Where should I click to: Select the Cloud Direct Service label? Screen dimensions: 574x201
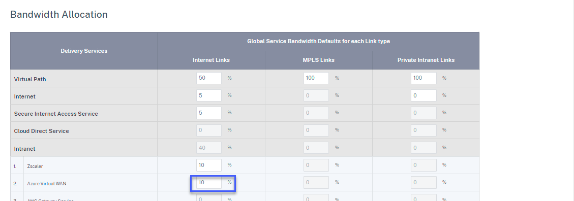click(x=41, y=131)
